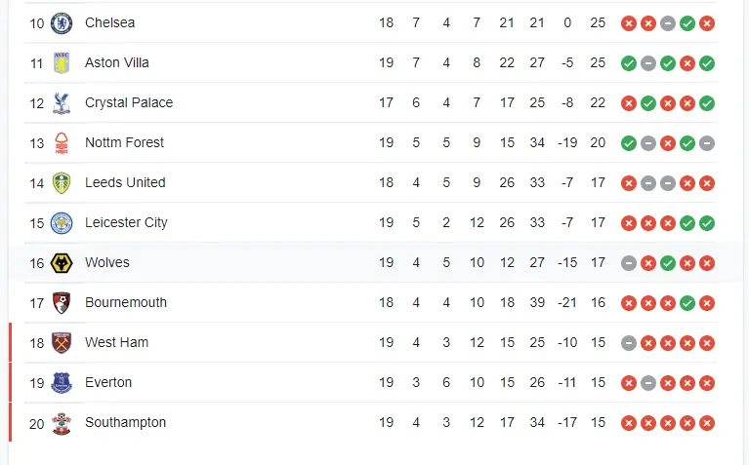Click Aston Villa's most recent win indicator
The width and height of the screenshot is (749, 465).
tap(707, 62)
